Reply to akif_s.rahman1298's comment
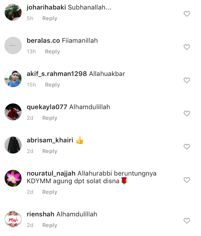Image resolution: width=201 pixels, height=236 pixels. [53, 85]
